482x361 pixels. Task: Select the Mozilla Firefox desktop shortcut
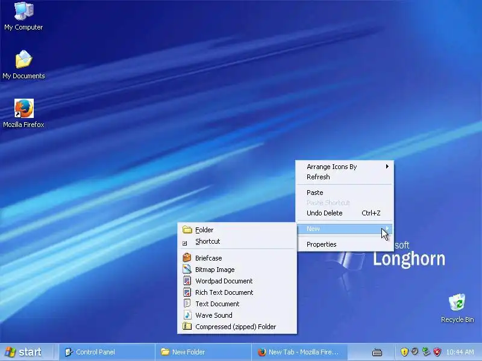pos(23,113)
